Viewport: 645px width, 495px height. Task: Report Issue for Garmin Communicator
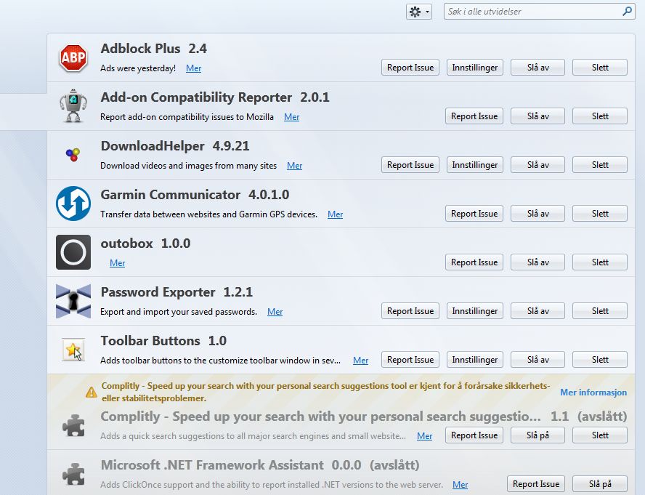click(474, 213)
